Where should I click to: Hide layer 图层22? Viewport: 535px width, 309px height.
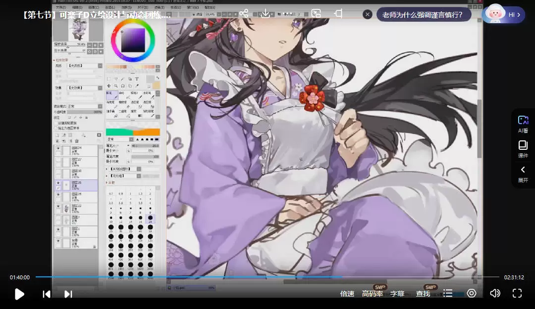[x=58, y=207]
